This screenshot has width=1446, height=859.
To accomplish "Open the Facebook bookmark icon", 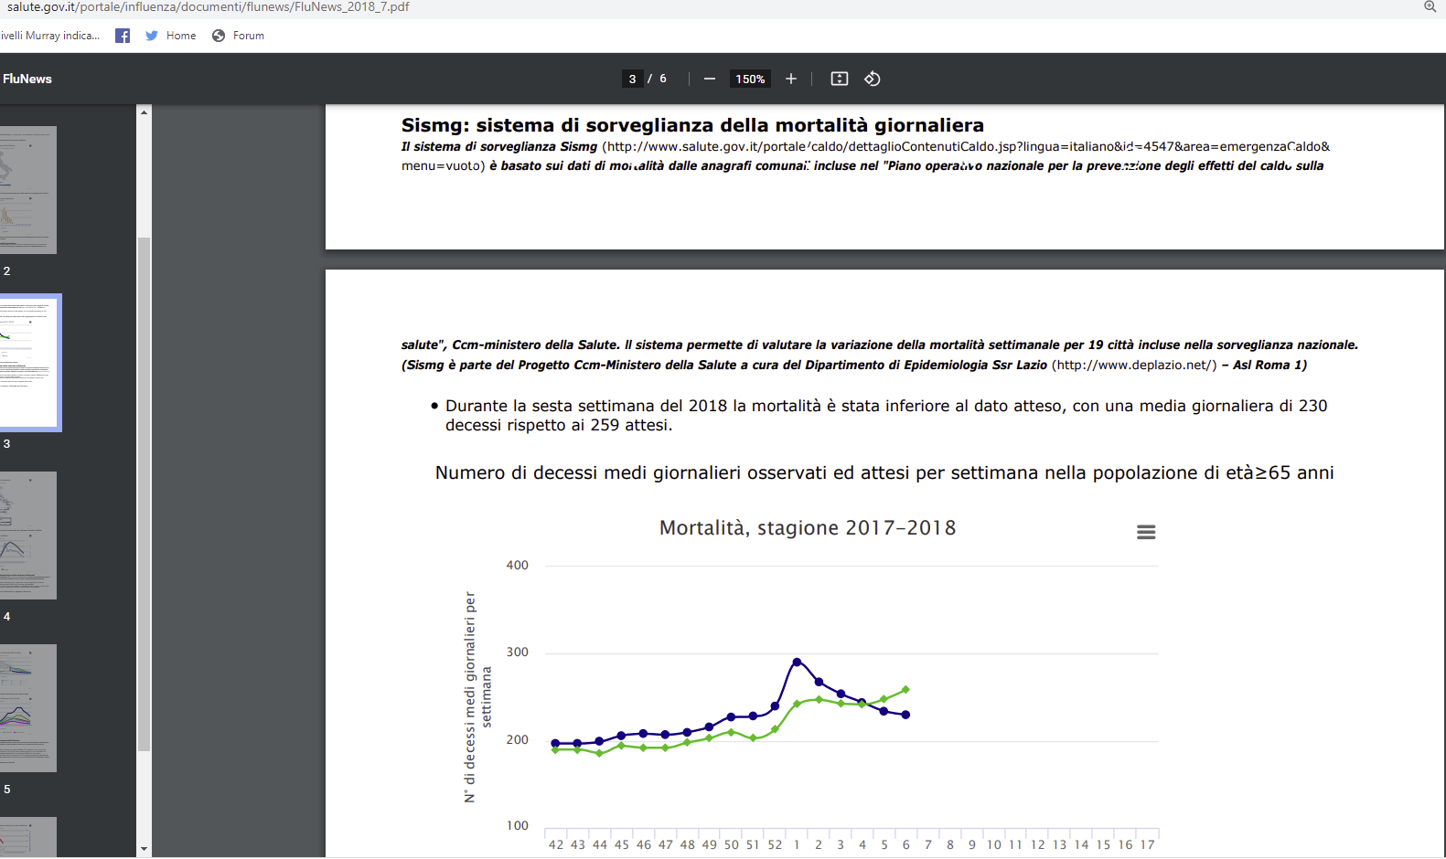I will (x=123, y=36).
